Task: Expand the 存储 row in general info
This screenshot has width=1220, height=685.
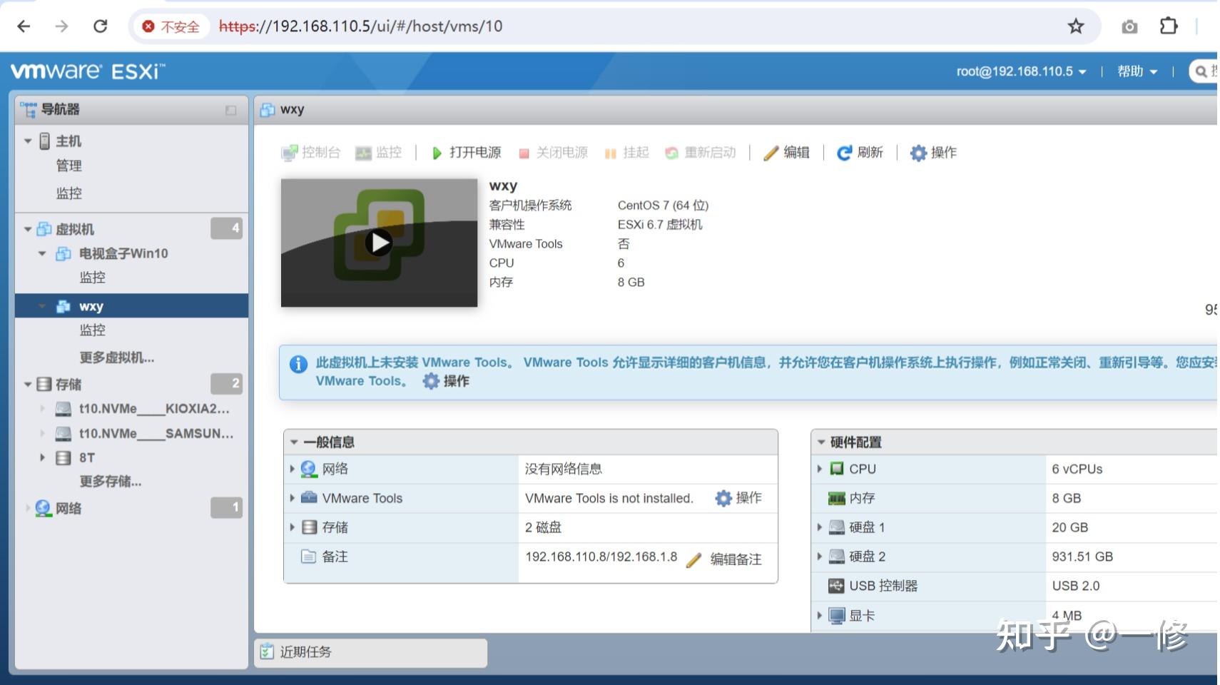Action: coord(293,527)
